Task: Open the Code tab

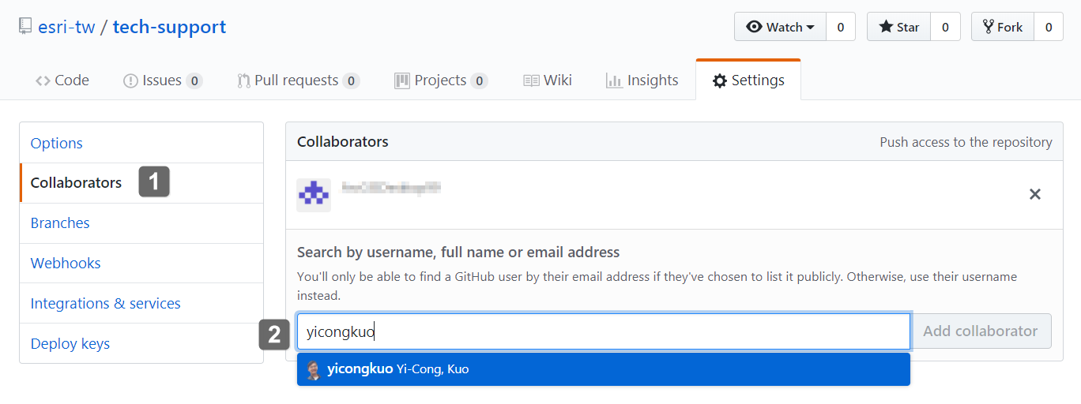Action: 62,80
